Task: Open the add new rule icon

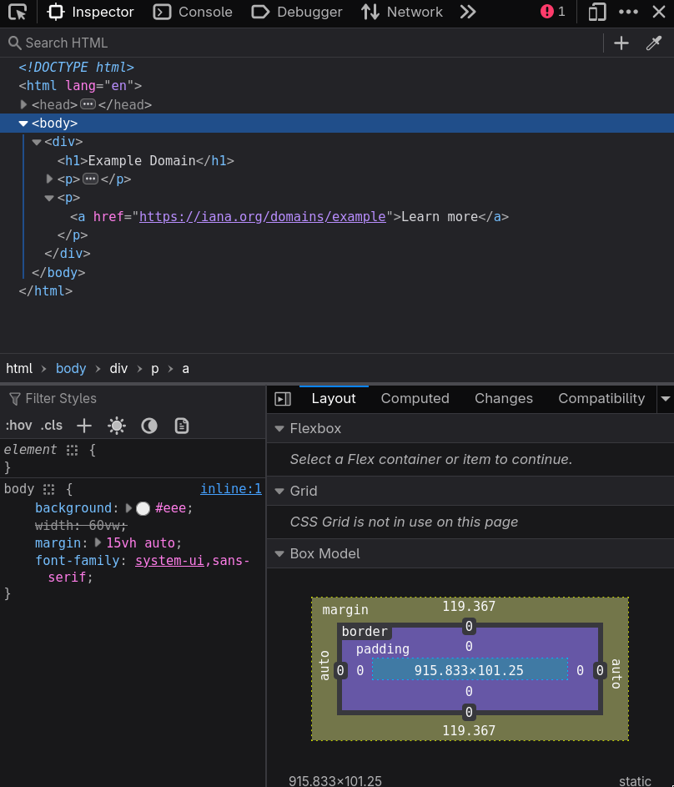Action: (83, 426)
